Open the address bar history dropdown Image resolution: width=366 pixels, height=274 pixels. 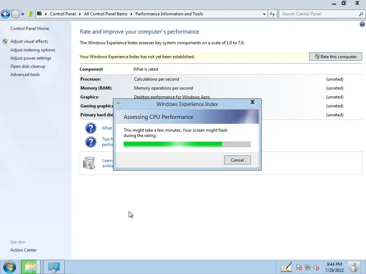point(264,14)
